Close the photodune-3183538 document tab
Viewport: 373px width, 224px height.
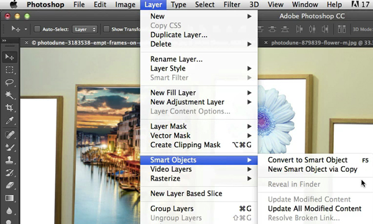(x=26, y=43)
